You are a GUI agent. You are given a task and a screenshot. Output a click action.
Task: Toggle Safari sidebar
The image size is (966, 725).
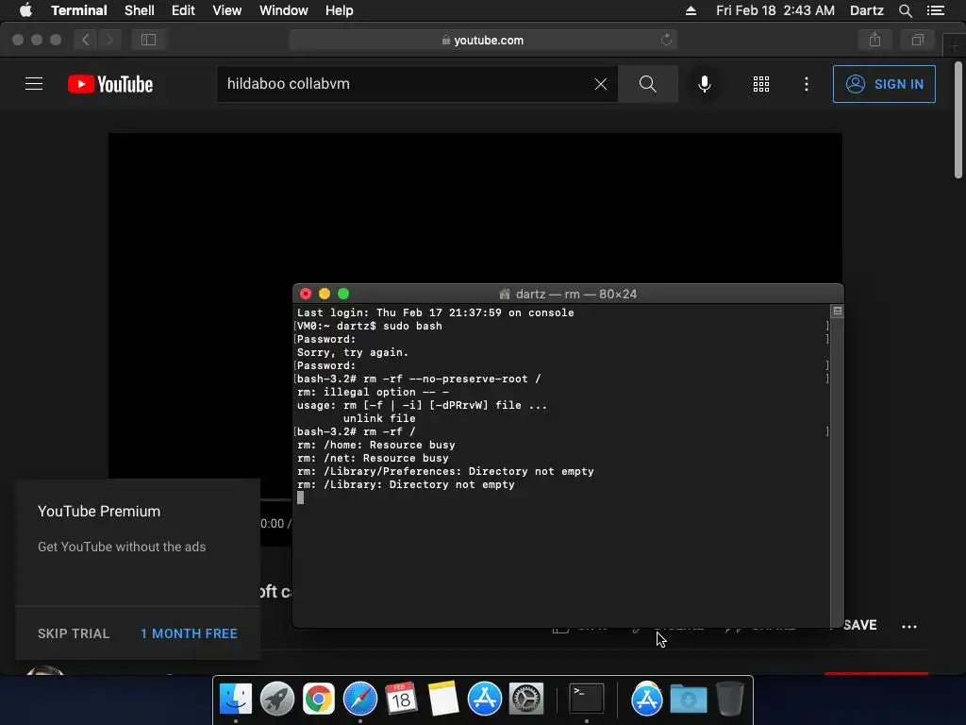pyautogui.click(x=148, y=40)
